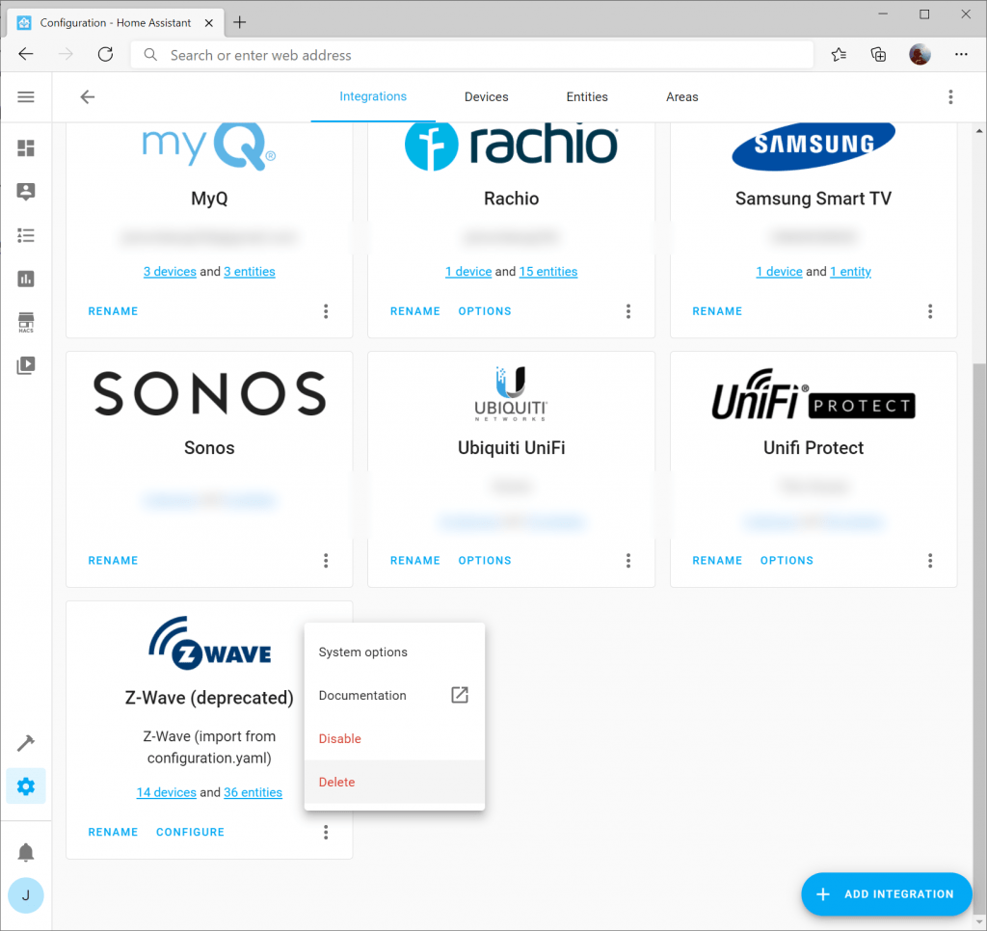987x931 pixels.
Task: Open the HACS sidebar panel
Action: pyautogui.click(x=26, y=322)
